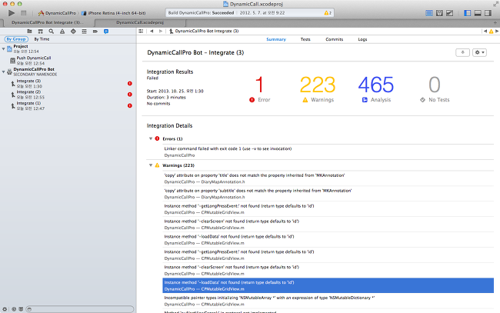Toggle the recent filter icon at navigator bottom

pyautogui.click(x=14, y=309)
